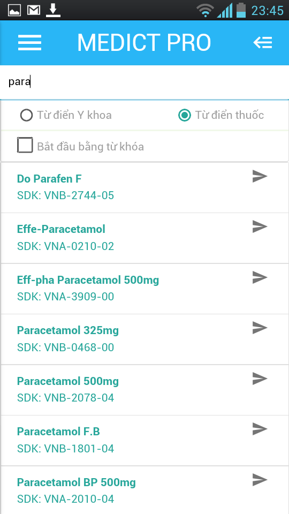Open the Paracetamol F.B entry
Image resolution: width=289 pixels, height=514 pixels.
[144, 440]
